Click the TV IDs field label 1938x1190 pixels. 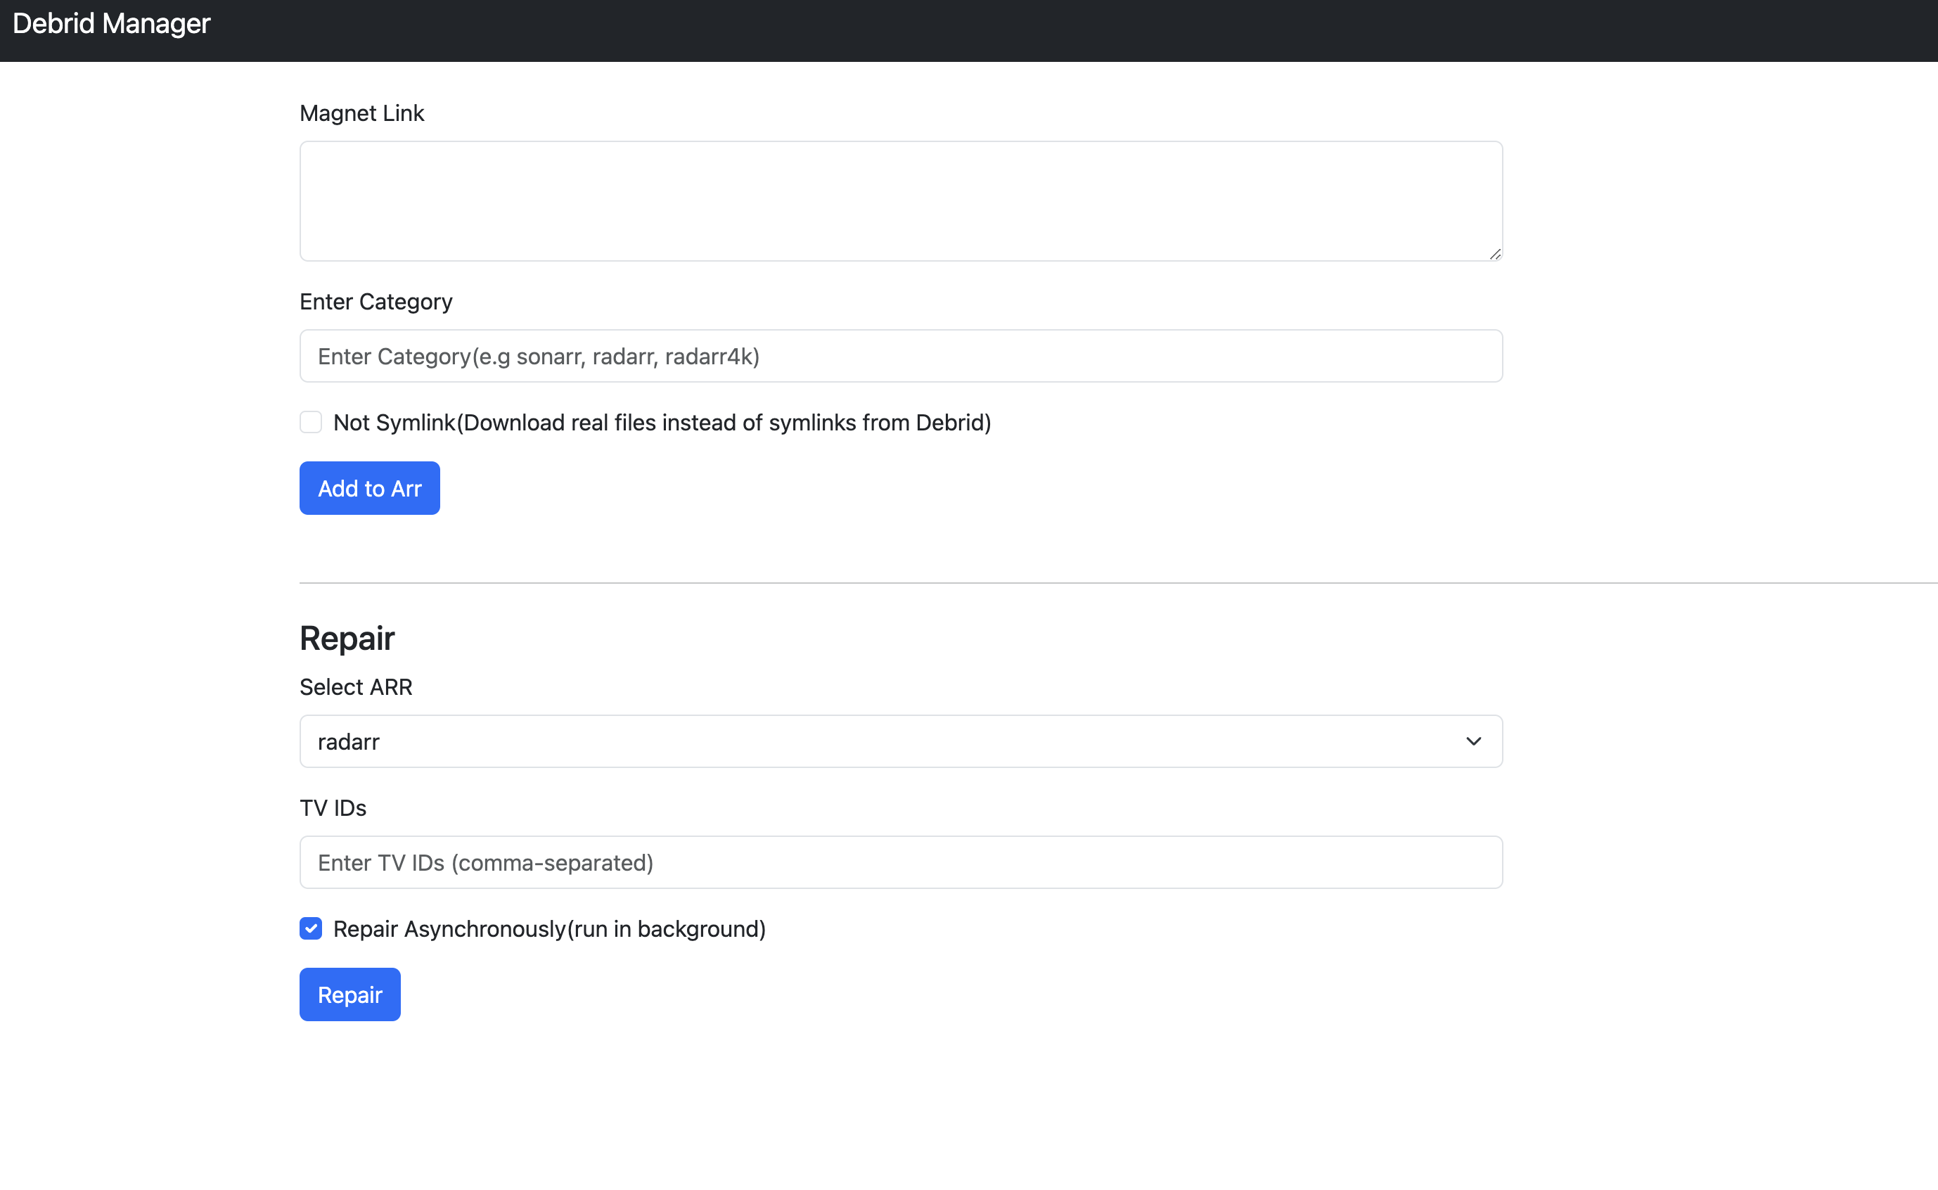coord(332,808)
